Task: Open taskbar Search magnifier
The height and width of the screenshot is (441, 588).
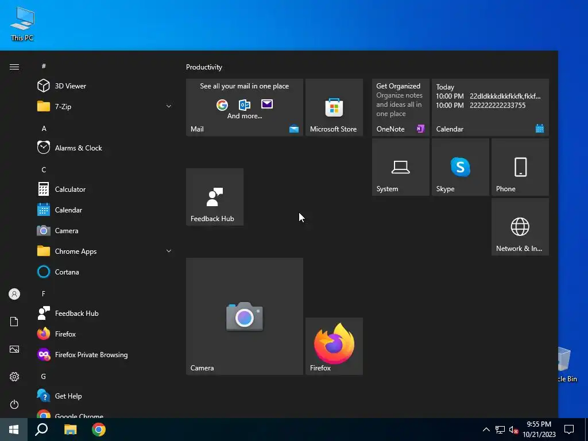Action: [x=41, y=430]
